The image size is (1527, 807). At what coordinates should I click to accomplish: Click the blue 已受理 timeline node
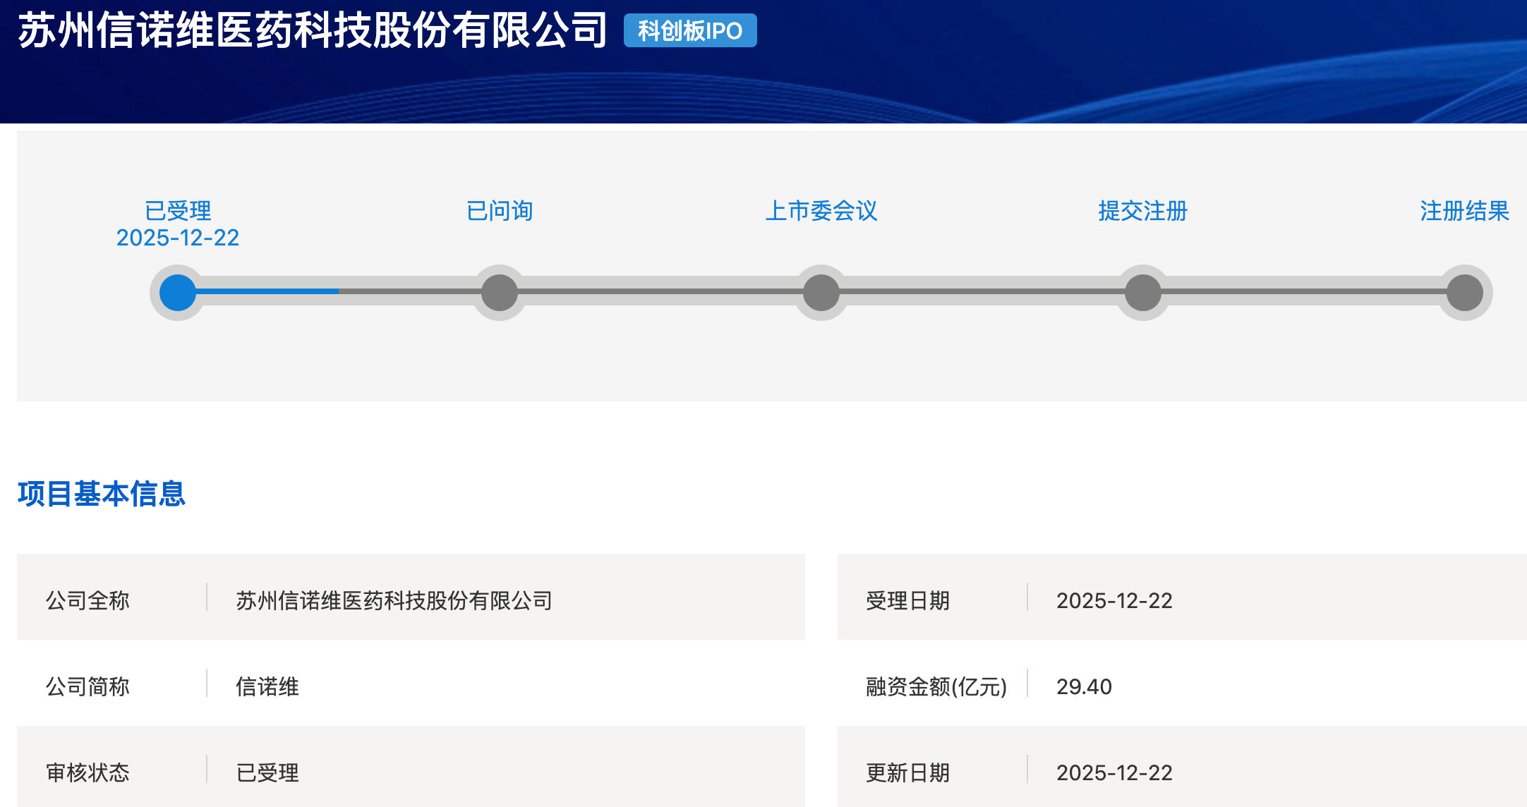tap(178, 293)
